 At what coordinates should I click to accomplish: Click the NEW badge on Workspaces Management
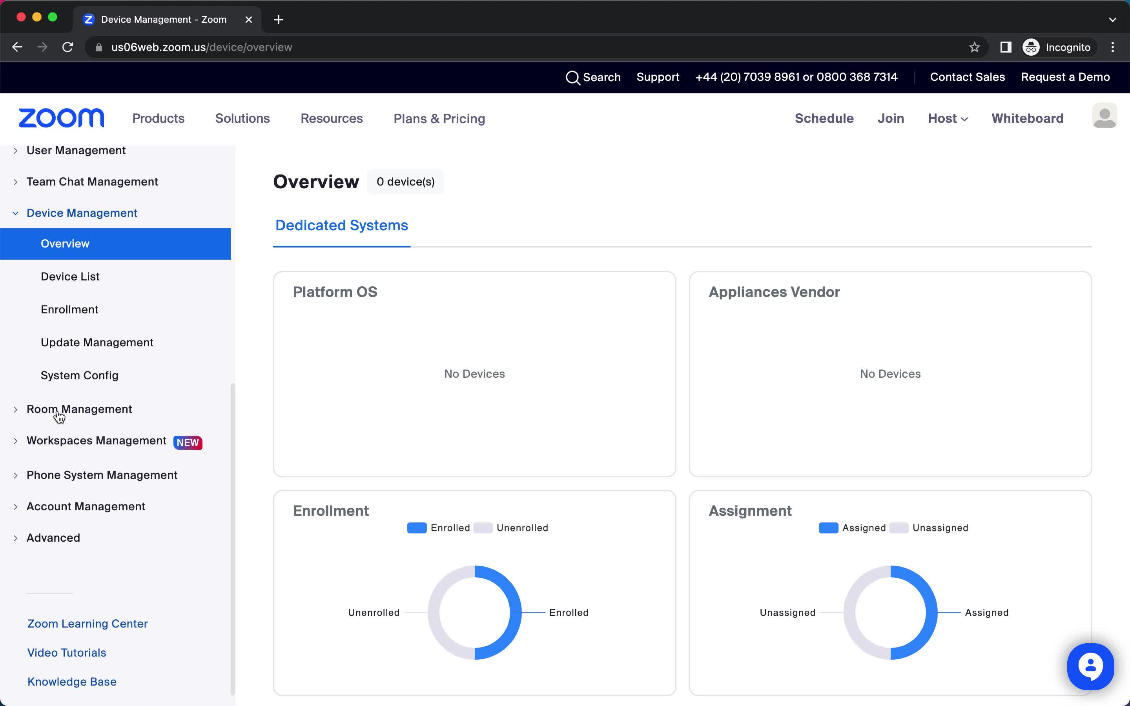click(x=188, y=442)
